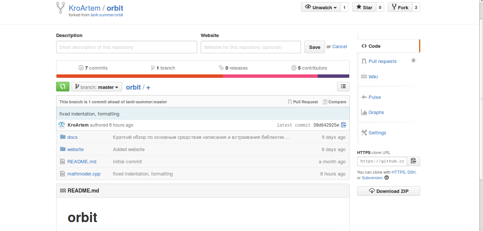Screen dimensions: 483x231
Task: Open the docs folder
Action: pyautogui.click(x=72, y=137)
